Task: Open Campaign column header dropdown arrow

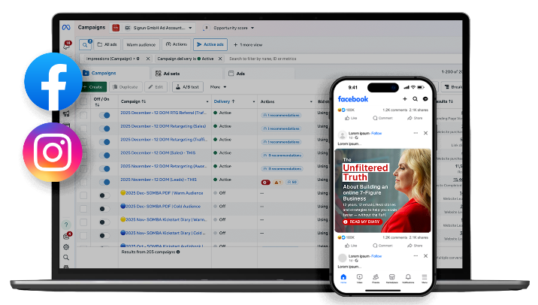Action: [x=207, y=102]
